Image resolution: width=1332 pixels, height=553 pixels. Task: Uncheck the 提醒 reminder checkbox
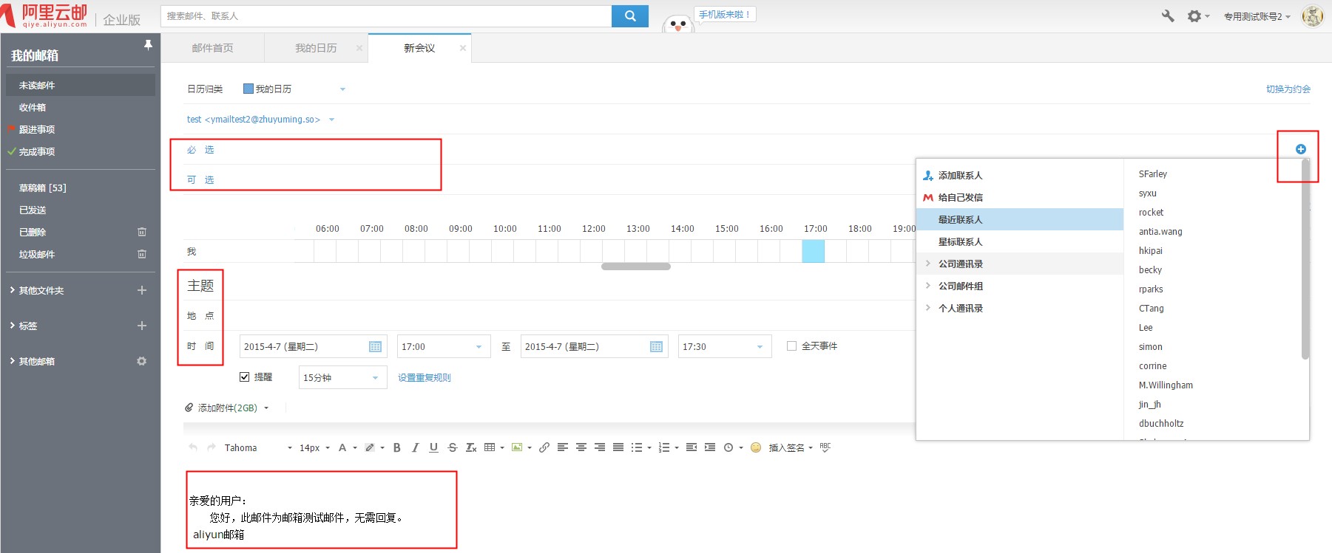(245, 377)
